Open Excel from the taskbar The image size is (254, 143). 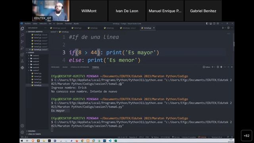[115, 141]
